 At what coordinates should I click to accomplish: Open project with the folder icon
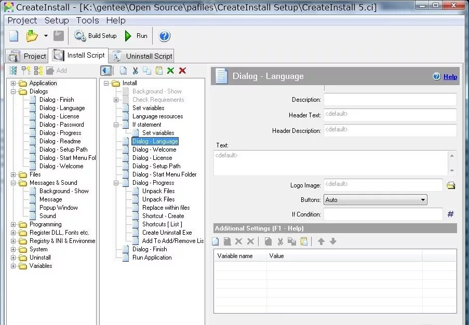pyautogui.click(x=32, y=36)
